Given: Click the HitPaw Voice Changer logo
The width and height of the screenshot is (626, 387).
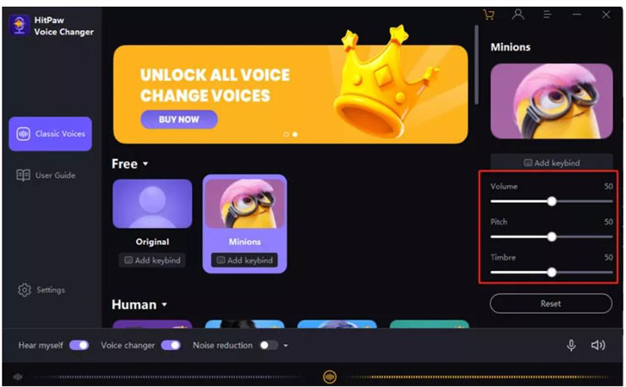Looking at the screenshot, I should 19,25.
